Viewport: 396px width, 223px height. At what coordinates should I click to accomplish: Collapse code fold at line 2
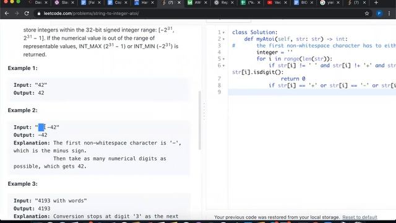tap(223, 39)
